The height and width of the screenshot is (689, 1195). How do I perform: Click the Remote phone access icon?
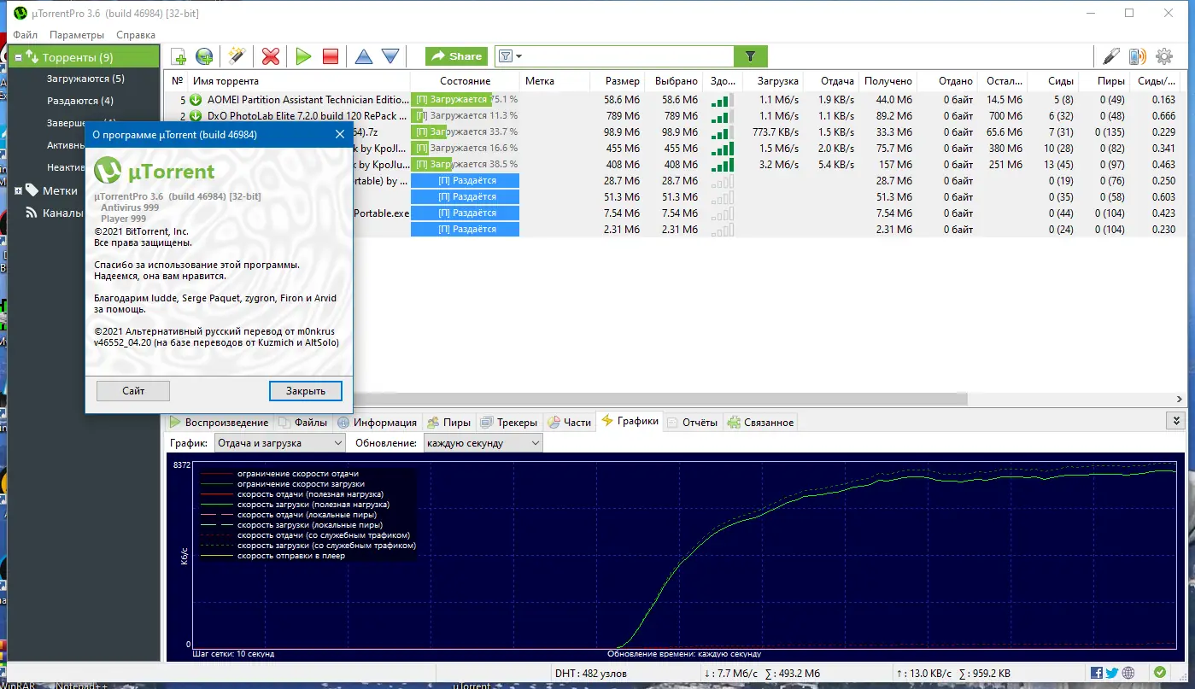(x=1137, y=56)
